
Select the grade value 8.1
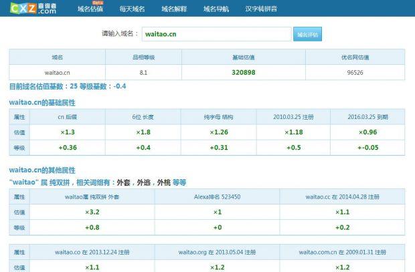pyautogui.click(x=143, y=72)
